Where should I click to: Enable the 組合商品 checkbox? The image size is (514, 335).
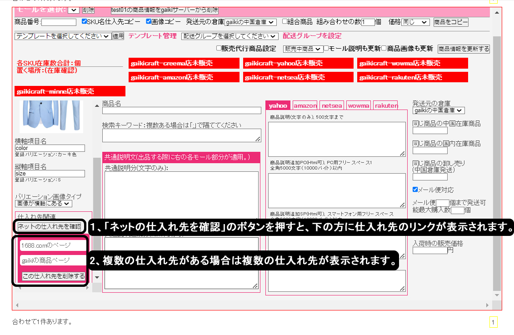284,21
